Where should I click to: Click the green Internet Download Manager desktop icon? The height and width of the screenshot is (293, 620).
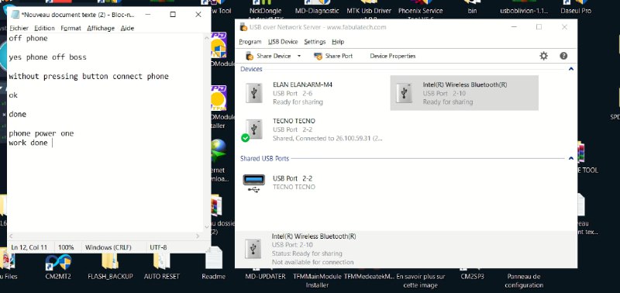[x=218, y=150]
